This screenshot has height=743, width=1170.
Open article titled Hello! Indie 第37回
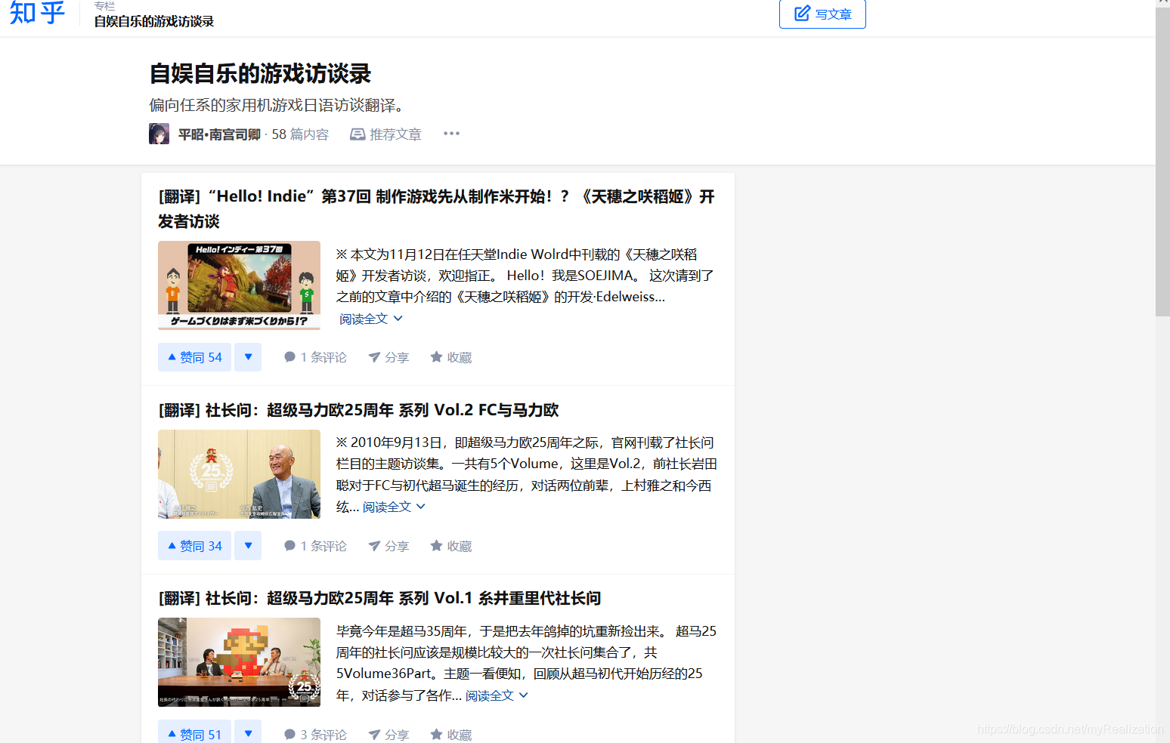pyautogui.click(x=436, y=208)
